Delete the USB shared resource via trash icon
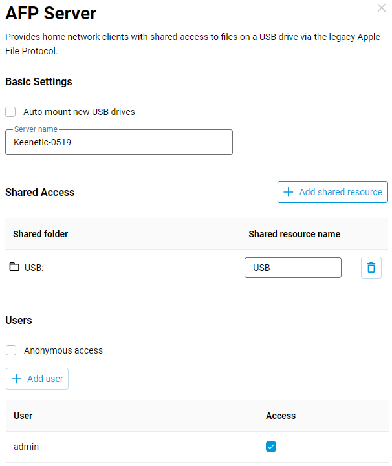 click(371, 268)
